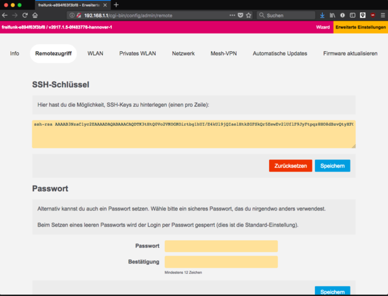Open the shield privacy extension icon
This screenshot has height=296, width=388.
pyautogui.click(x=363, y=16)
